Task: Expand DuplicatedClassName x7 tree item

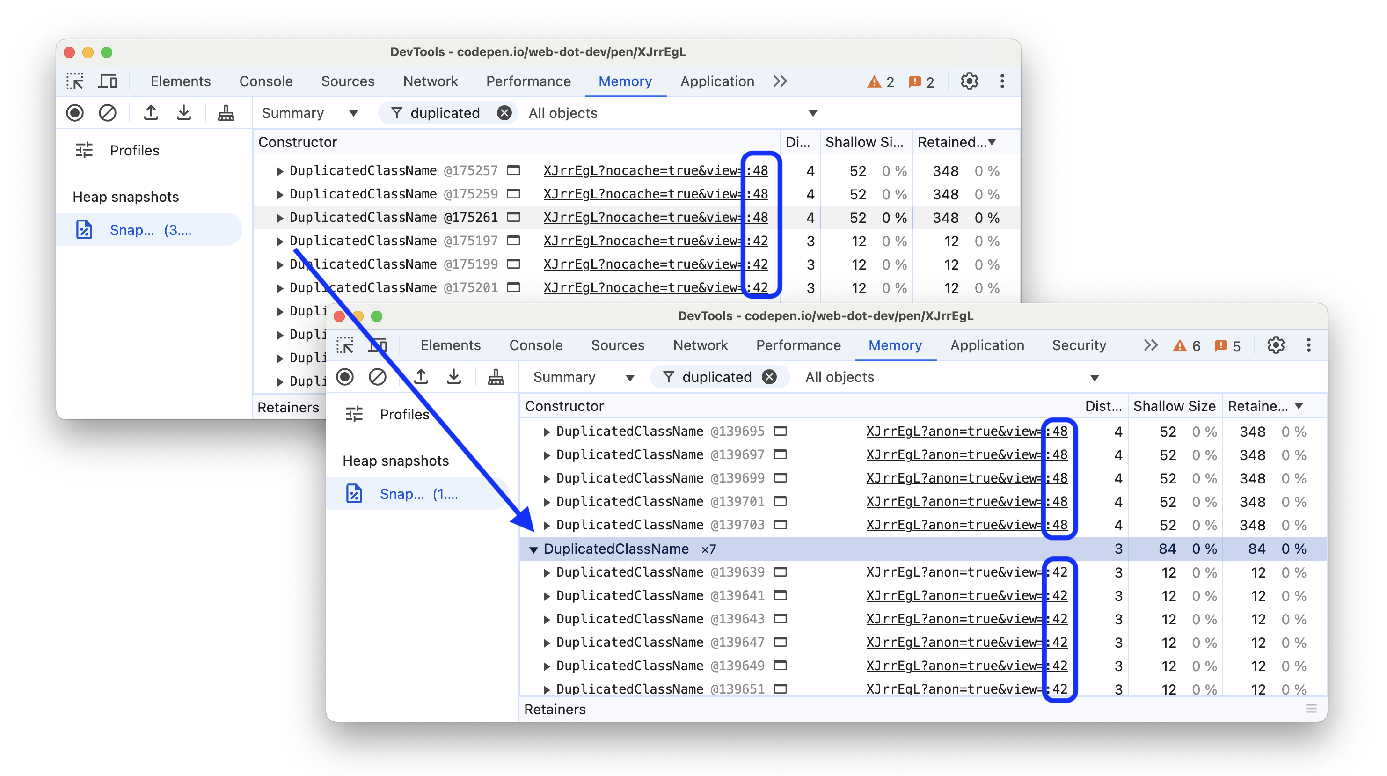Action: pos(531,548)
